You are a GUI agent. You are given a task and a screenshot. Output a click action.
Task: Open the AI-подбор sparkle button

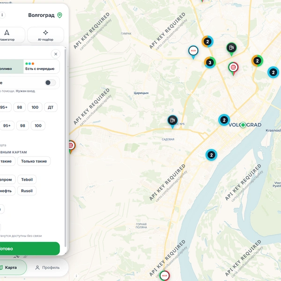(x=45, y=35)
